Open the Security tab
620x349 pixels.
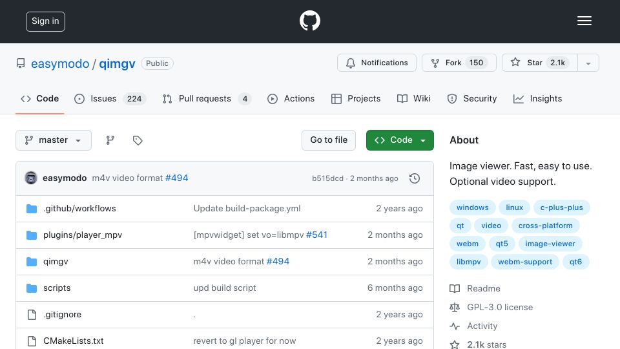coord(471,98)
